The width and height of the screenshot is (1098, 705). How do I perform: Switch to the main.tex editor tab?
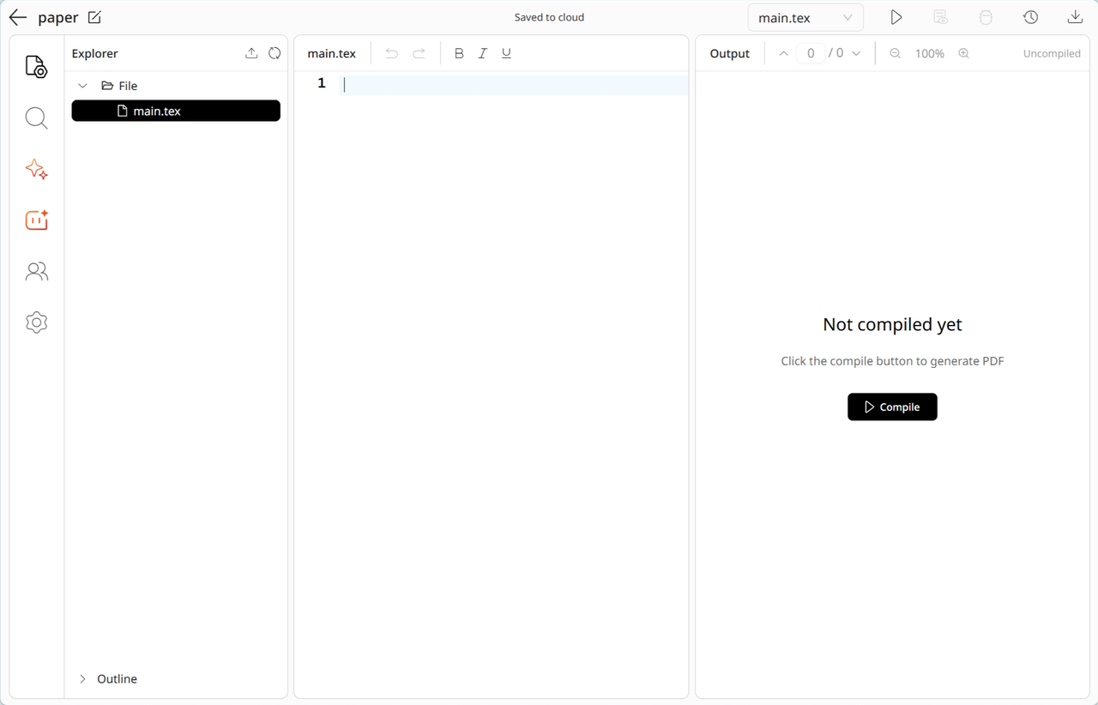(x=332, y=53)
